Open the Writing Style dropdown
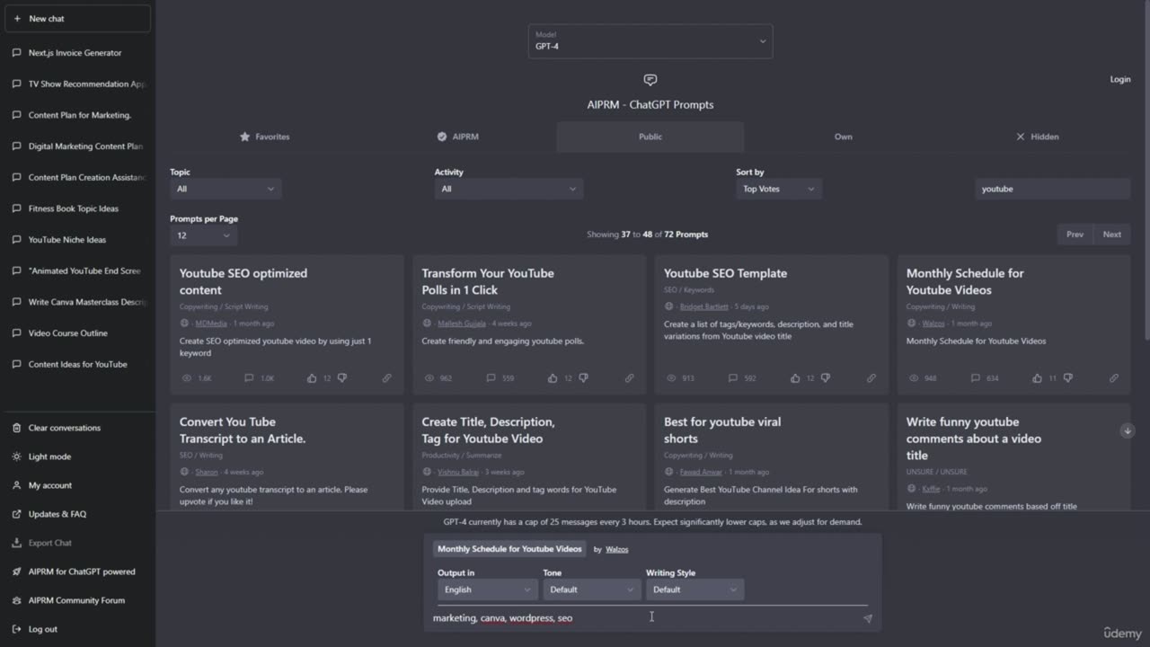The image size is (1150, 647). click(x=694, y=589)
